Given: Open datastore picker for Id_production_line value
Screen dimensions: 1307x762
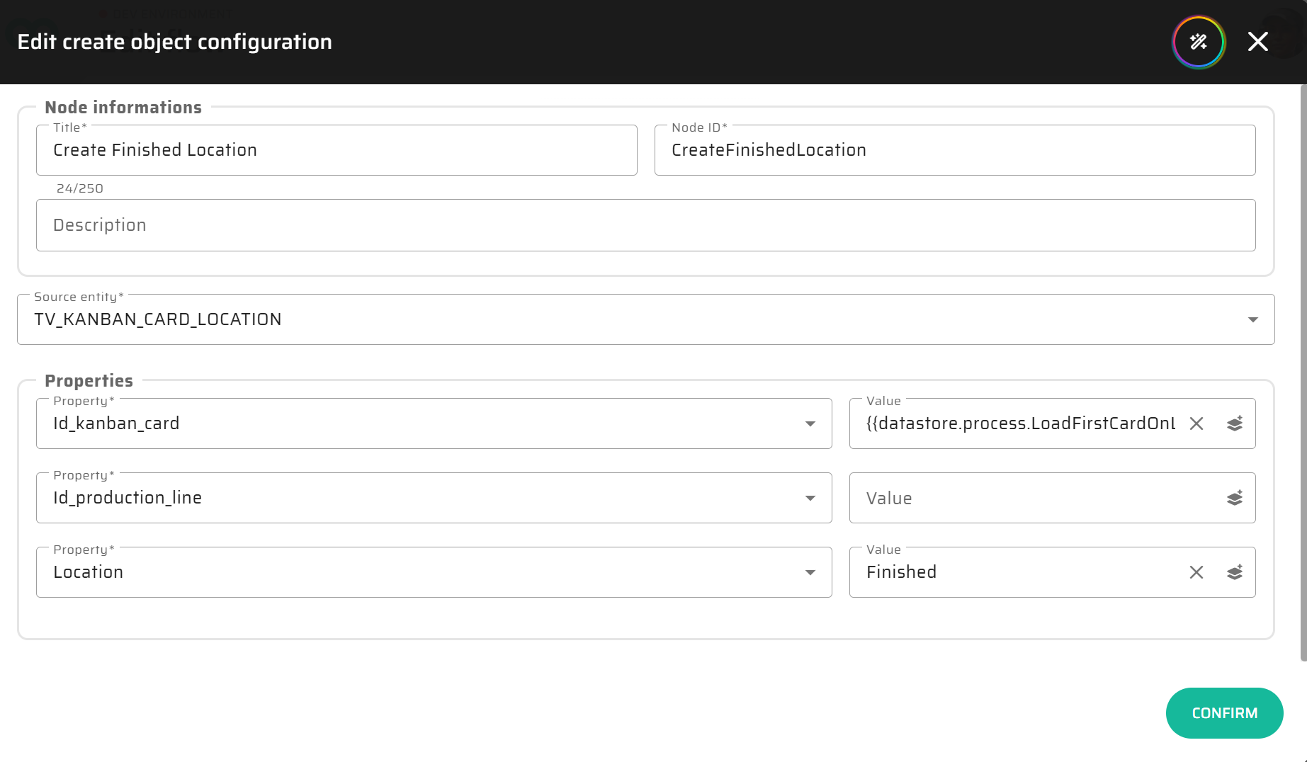Looking at the screenshot, I should pos(1234,498).
